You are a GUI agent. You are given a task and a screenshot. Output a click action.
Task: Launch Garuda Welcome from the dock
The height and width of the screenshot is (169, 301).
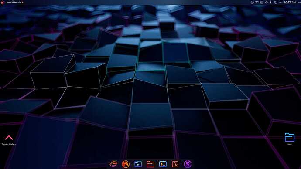pyautogui.click(x=113, y=164)
